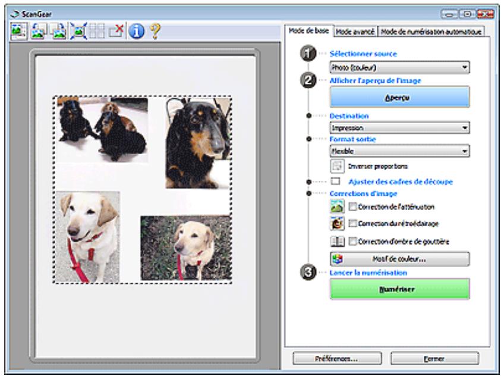
Task: Check Correction de l'atténuation
Action: click(353, 207)
